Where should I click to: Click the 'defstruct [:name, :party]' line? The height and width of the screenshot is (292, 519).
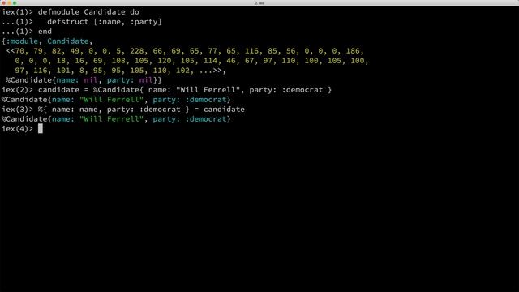point(105,22)
